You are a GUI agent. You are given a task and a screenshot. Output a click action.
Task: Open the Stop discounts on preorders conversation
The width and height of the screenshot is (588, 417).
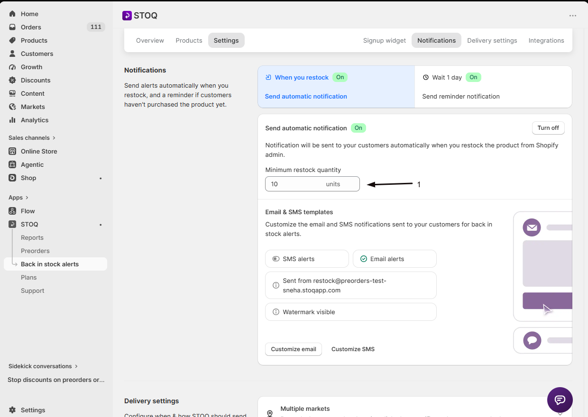coord(56,380)
